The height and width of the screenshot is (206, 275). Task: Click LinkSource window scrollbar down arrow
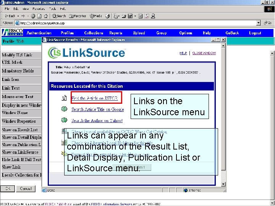click(x=223, y=184)
